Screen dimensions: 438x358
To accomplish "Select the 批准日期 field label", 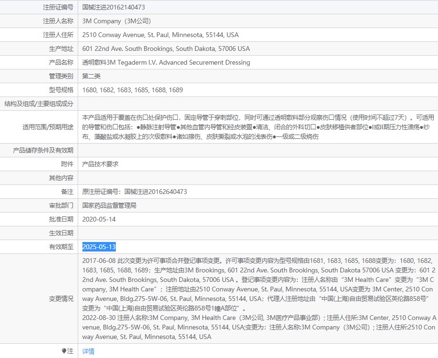I will (x=61, y=219).
